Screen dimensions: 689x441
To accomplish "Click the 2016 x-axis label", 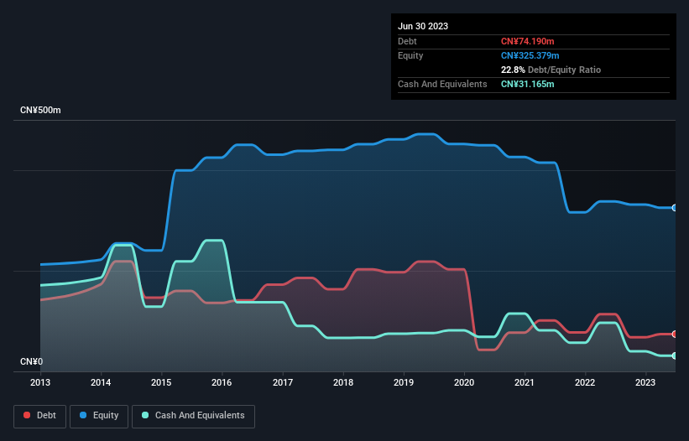I will tap(222, 382).
